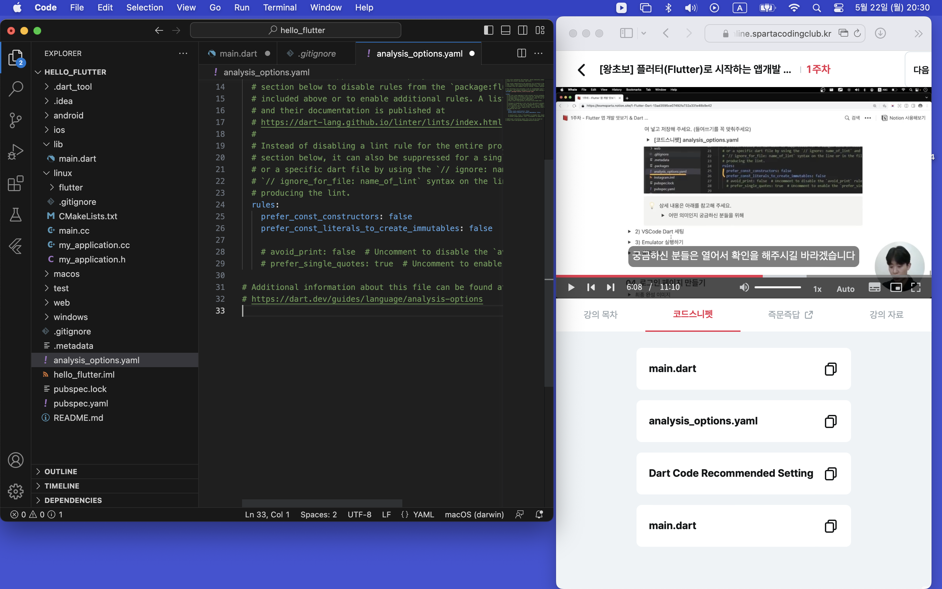Open the dart.dev analysis-options link
Image resolution: width=942 pixels, height=589 pixels.
(367, 299)
